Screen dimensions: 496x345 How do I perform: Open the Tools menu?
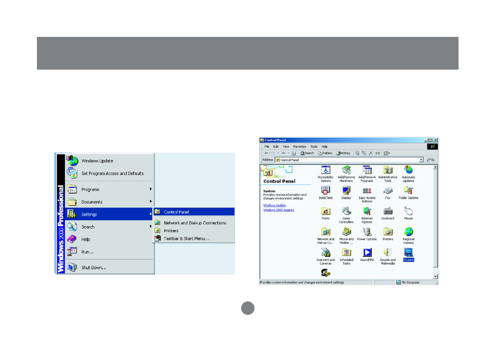314,147
